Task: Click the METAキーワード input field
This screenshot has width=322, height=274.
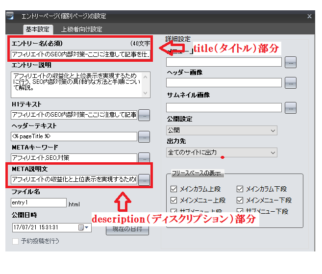Action: coord(74,158)
